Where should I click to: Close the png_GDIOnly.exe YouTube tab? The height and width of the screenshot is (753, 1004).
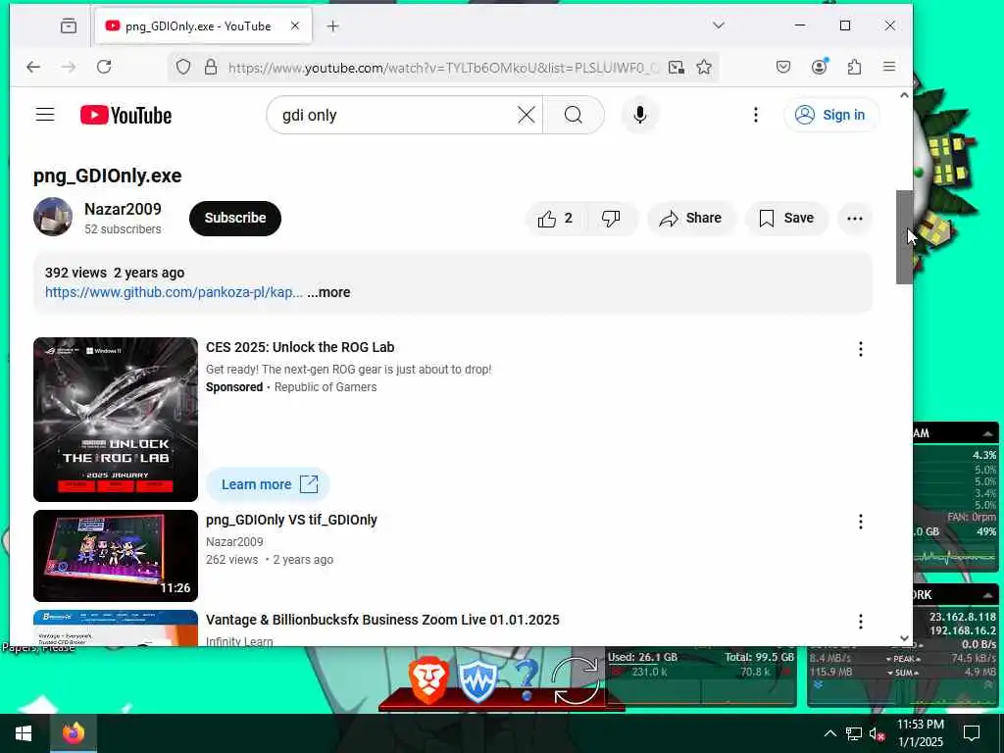coord(294,25)
